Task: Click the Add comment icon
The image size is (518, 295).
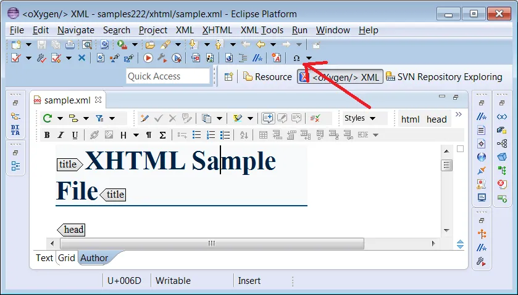Action: 267,118
